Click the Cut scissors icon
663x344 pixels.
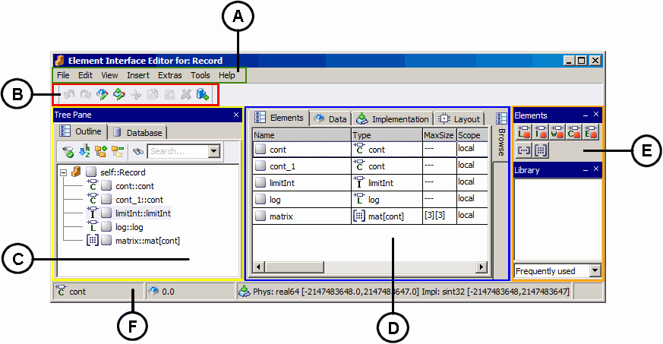pyautogui.click(x=136, y=95)
